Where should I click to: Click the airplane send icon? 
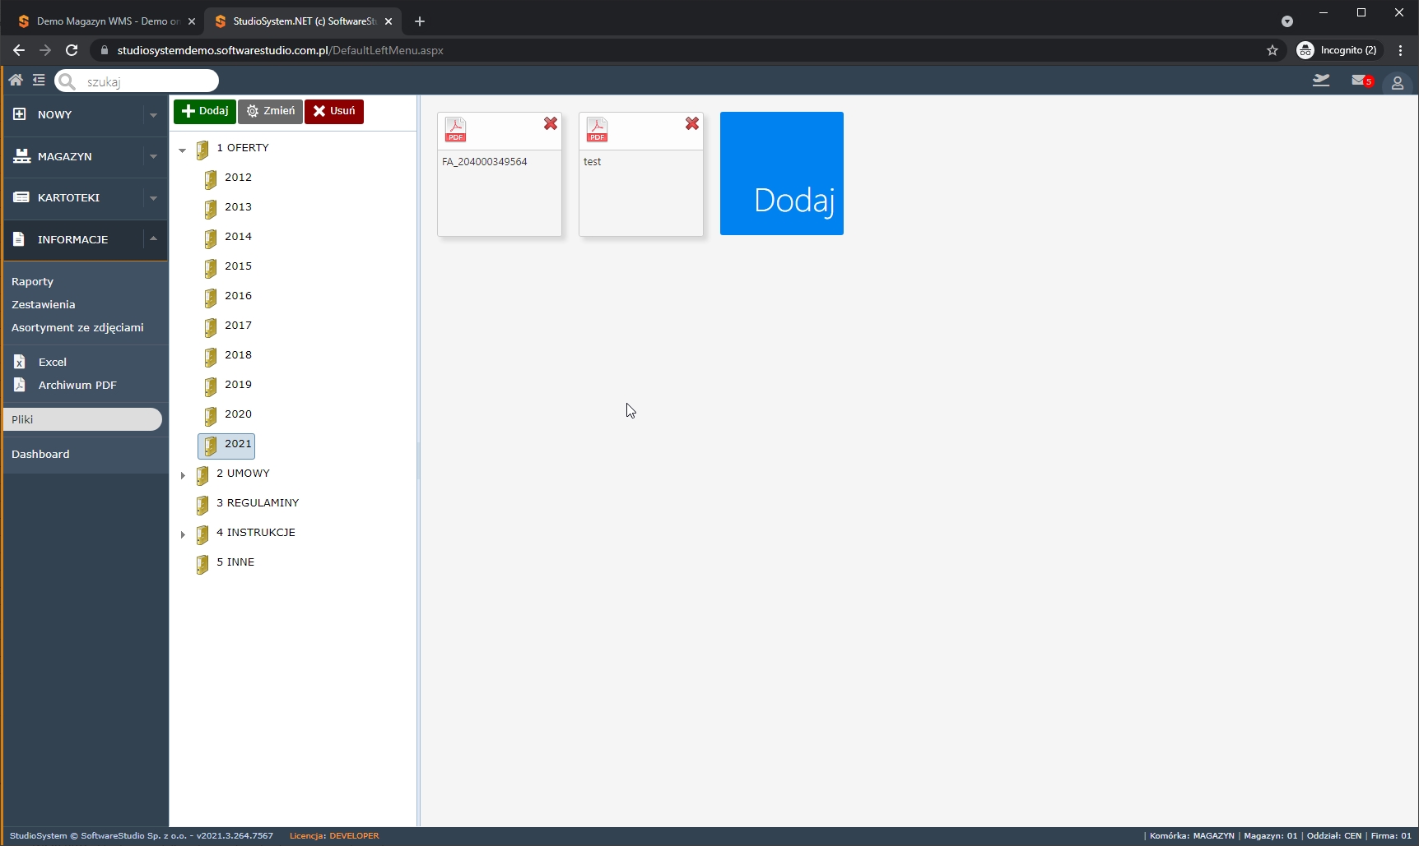click(1322, 80)
